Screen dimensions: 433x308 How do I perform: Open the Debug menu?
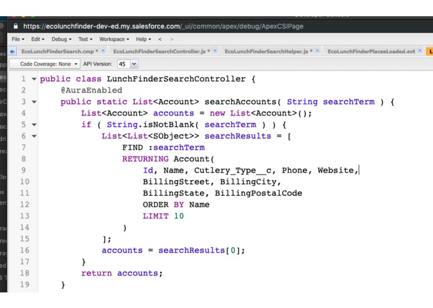(x=62, y=39)
